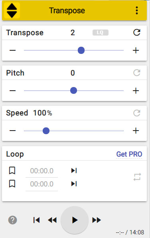Increase transpose with the plus button
Viewport: 150px width, 238px height.
[x=136, y=50]
